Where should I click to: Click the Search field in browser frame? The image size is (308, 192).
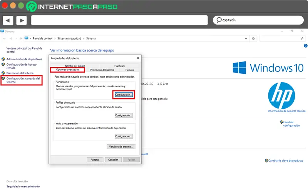tap(258, 20)
